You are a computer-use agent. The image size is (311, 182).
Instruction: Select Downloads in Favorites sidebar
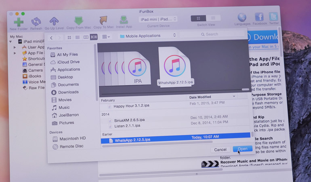coord(68,92)
